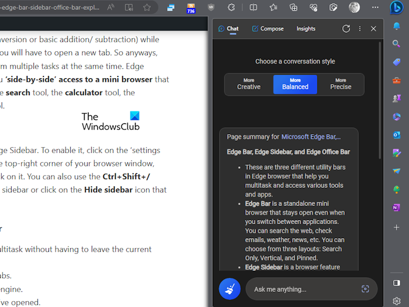Click the bold 'calculator' word in article
This screenshot has width=409, height=307.
[84, 93]
